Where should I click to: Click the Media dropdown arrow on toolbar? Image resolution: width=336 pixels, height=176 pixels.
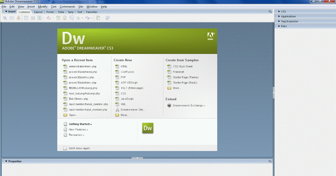53,18
